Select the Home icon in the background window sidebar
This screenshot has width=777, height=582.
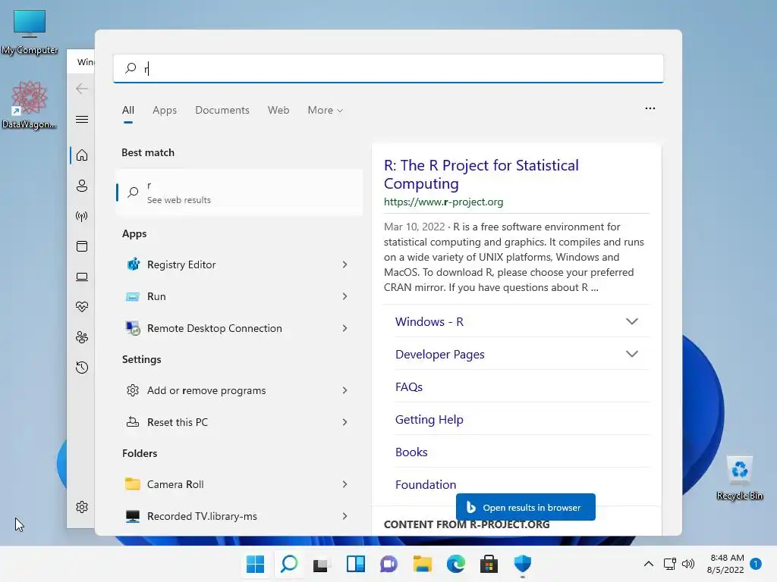(x=82, y=155)
